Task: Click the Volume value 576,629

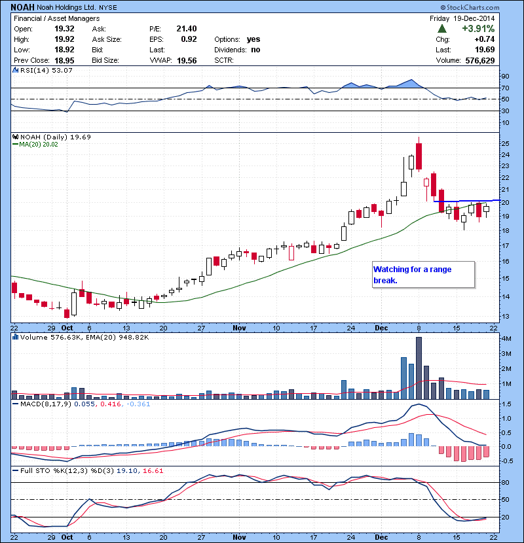Action: pyautogui.click(x=480, y=61)
